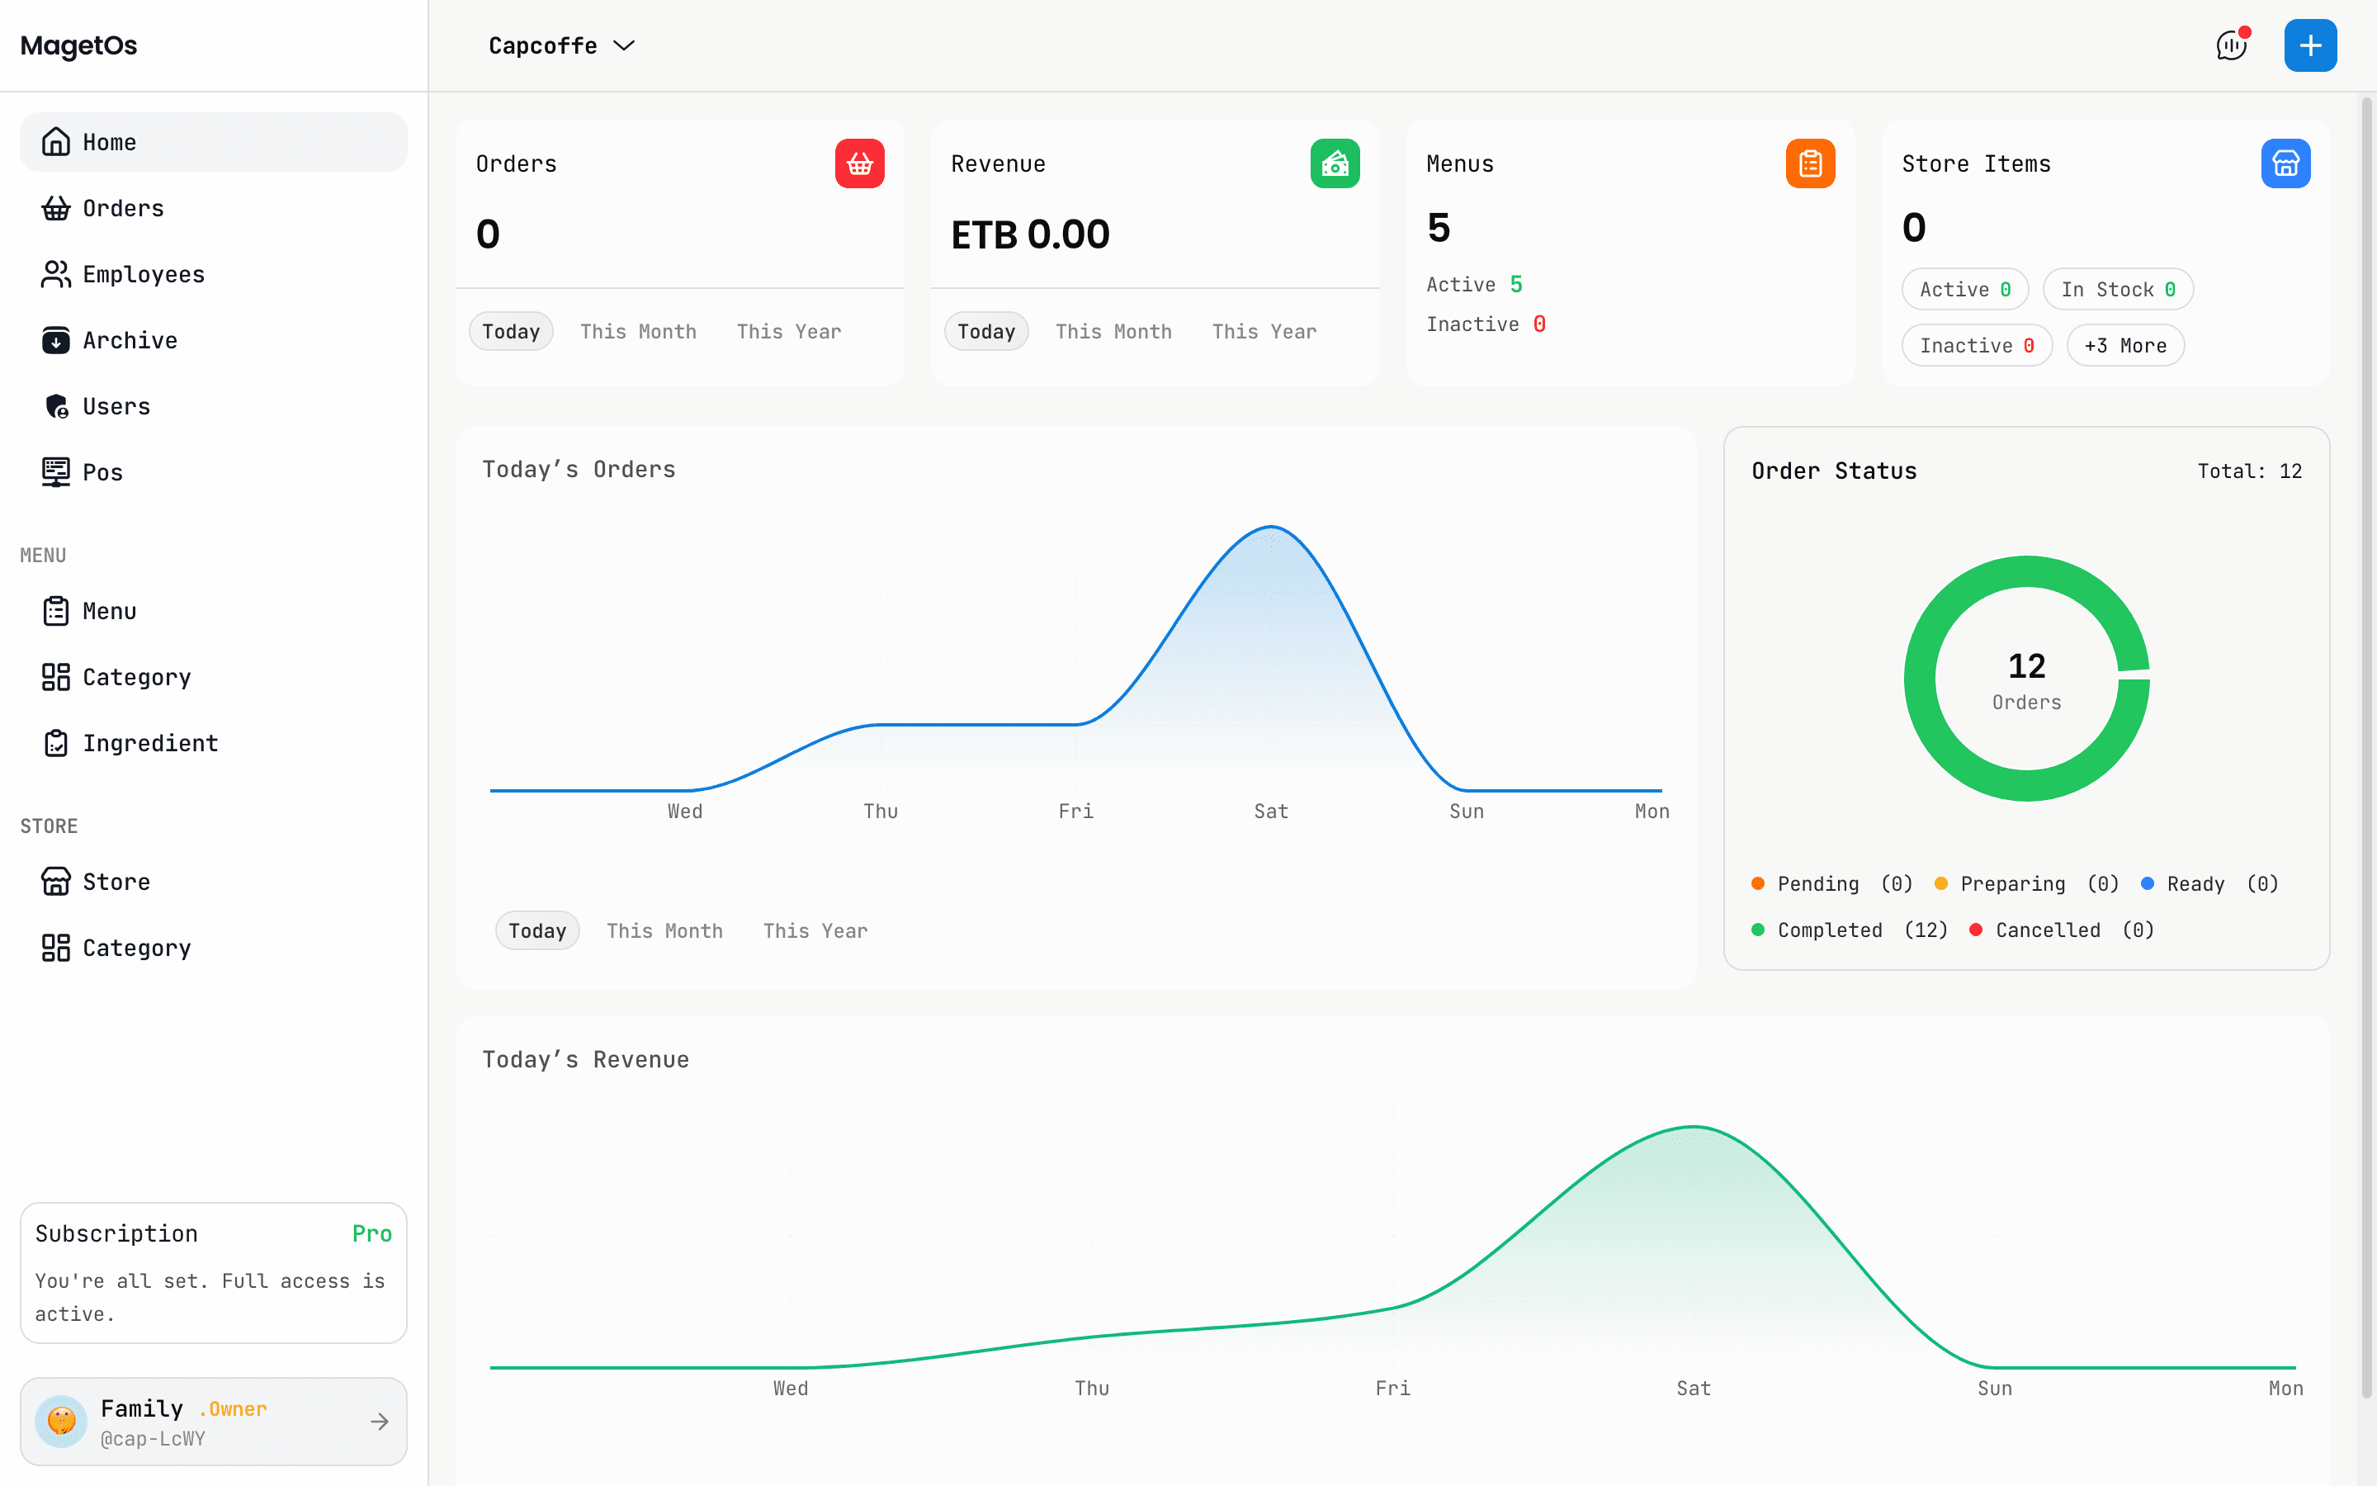Open the Ingredient sidebar label

(150, 743)
